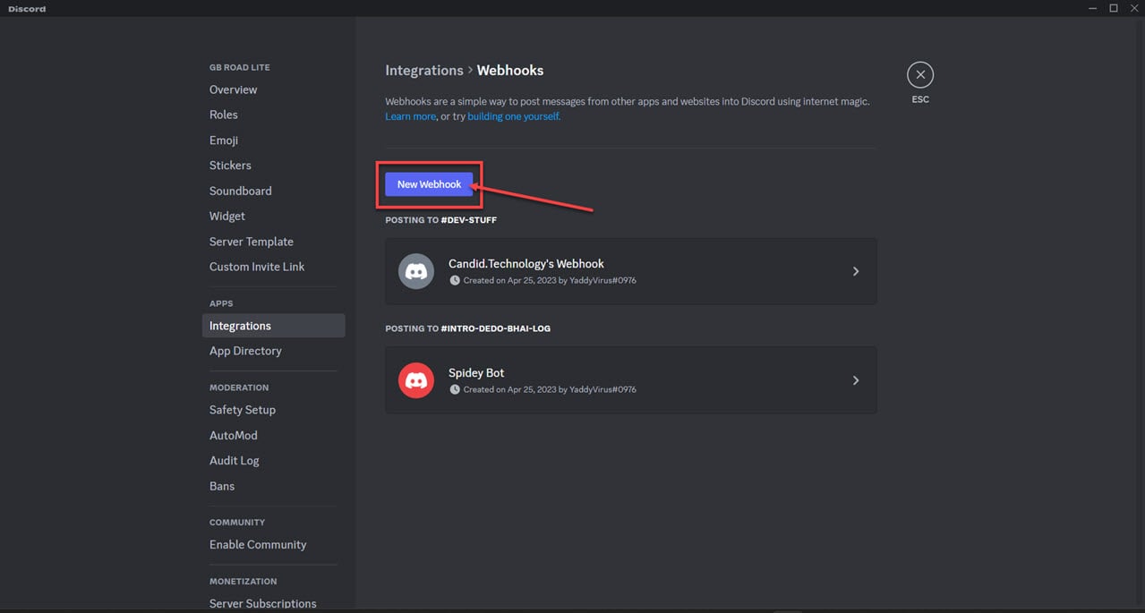
Task: Click the ESC close circle icon
Action: [919, 75]
